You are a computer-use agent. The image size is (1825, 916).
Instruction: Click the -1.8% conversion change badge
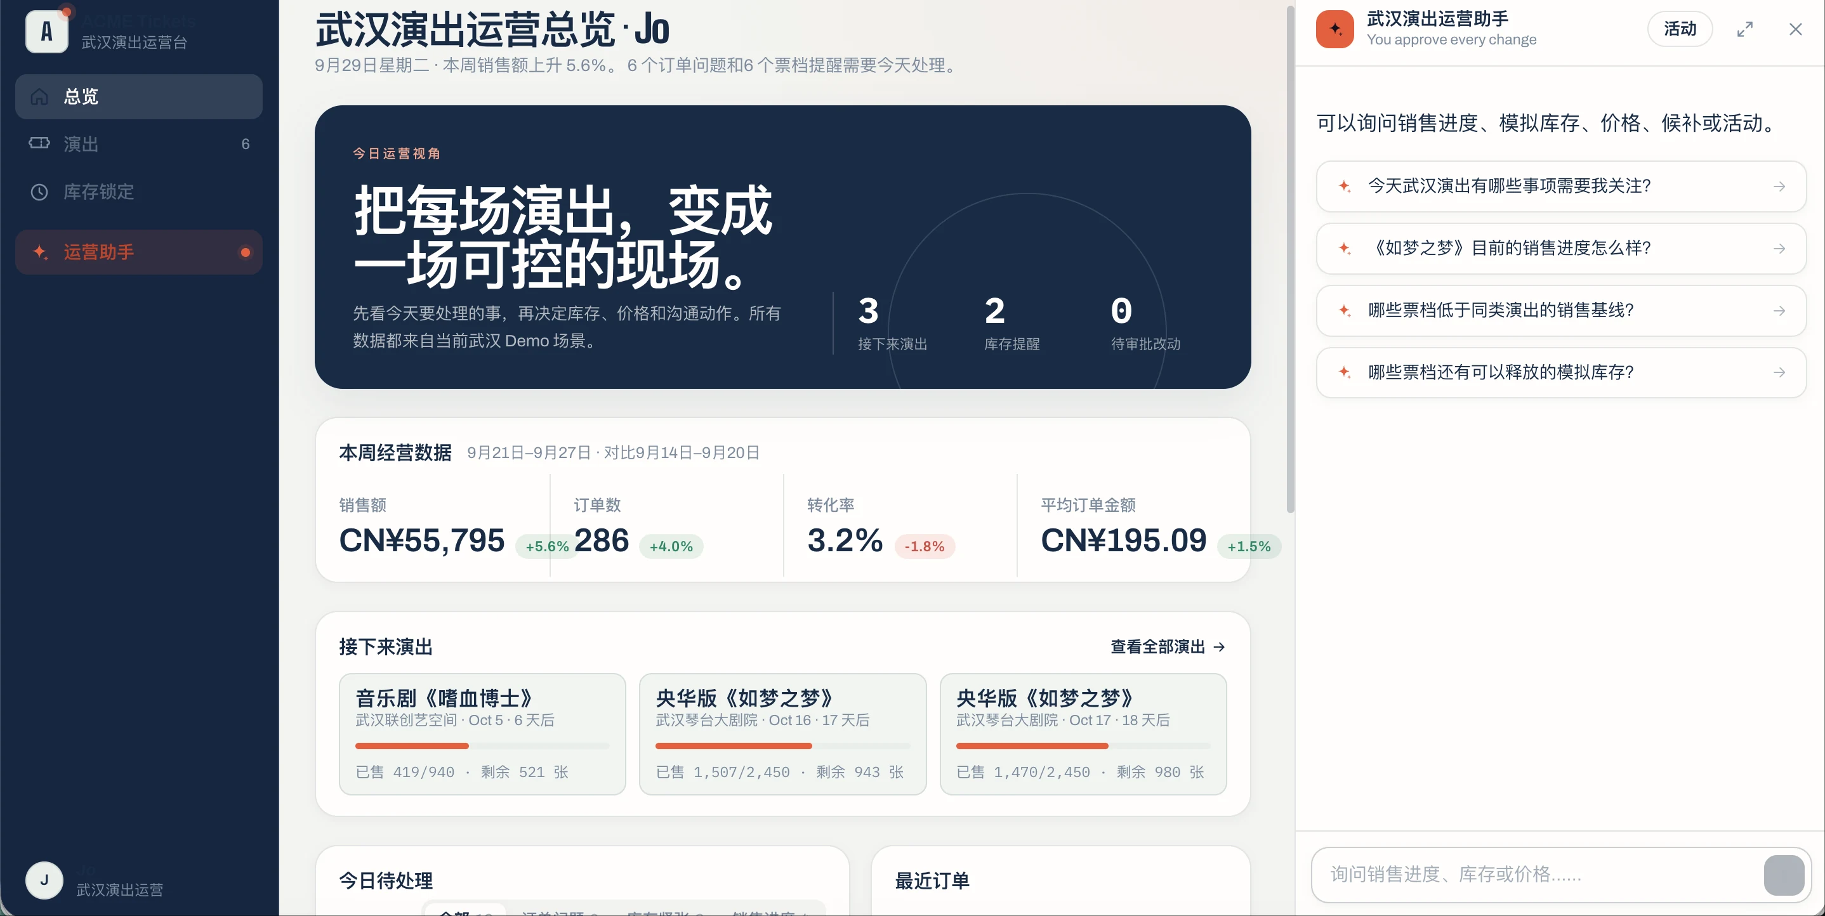(925, 546)
